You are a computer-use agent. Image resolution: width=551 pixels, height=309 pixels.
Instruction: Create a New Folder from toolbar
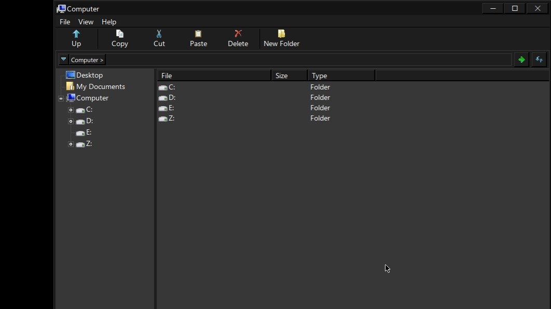pyautogui.click(x=281, y=34)
